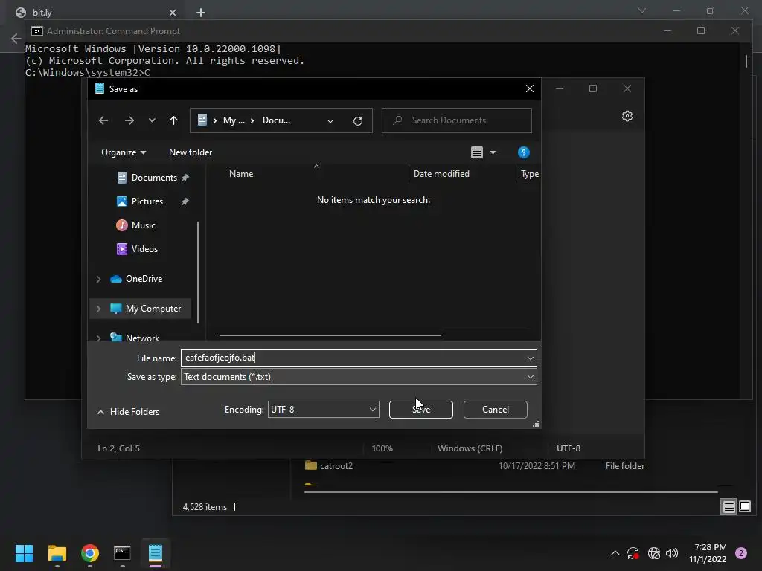Expand the address bar path dropdown
The image size is (762, 571).
330,121
